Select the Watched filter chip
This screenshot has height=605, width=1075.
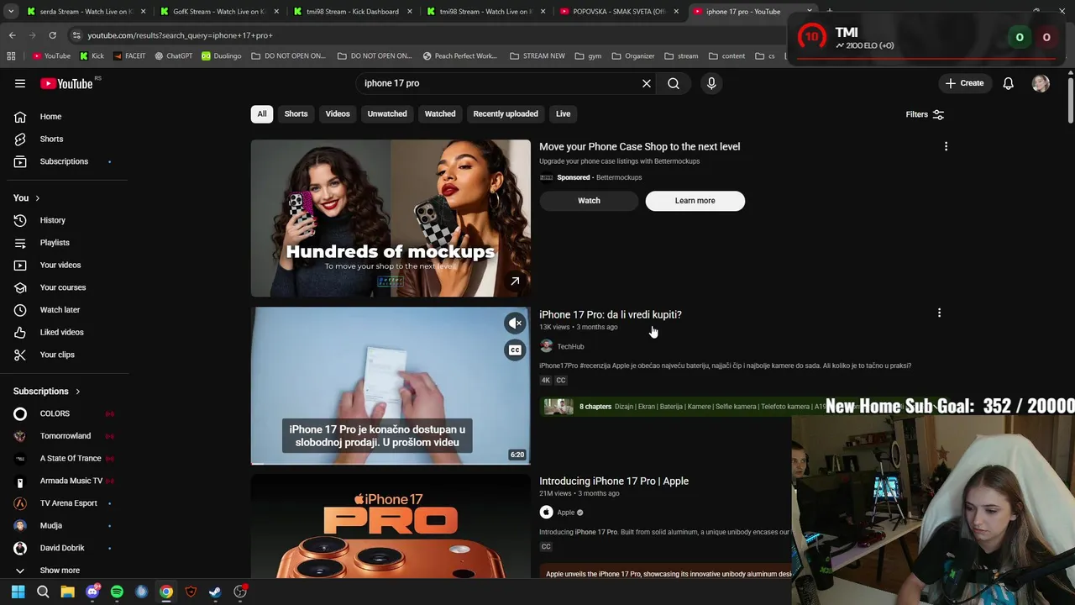point(440,114)
